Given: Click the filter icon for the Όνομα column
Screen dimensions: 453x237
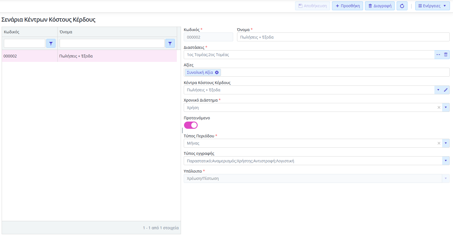Looking at the screenshot, I should click(x=170, y=43).
